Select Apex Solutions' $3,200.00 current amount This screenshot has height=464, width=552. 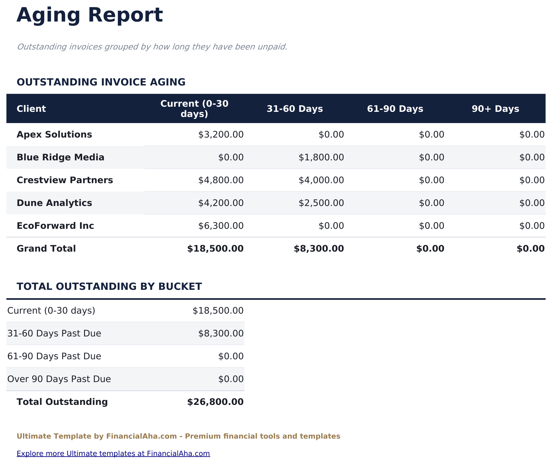pyautogui.click(x=221, y=134)
